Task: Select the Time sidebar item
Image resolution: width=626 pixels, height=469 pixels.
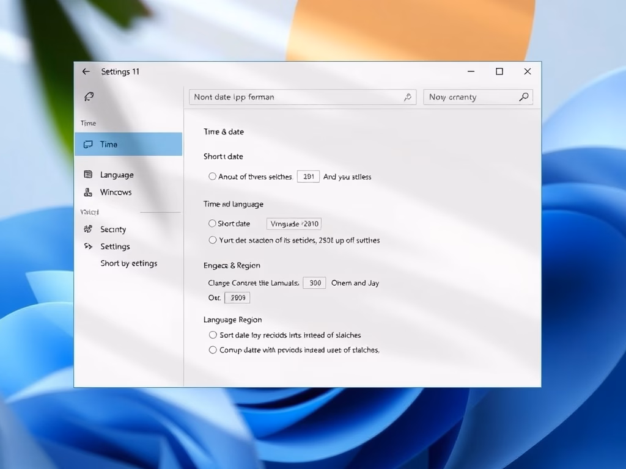Action: pos(128,144)
